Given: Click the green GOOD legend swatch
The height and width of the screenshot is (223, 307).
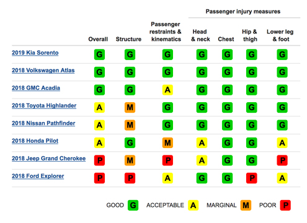Looking at the screenshot, I should click(133, 205).
